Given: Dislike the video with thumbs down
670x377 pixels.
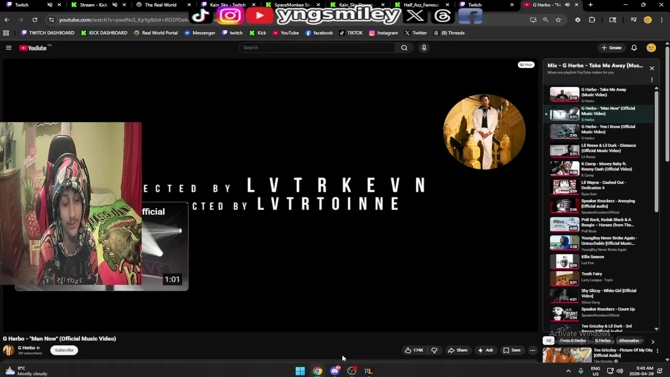Looking at the screenshot, I should 434,350.
